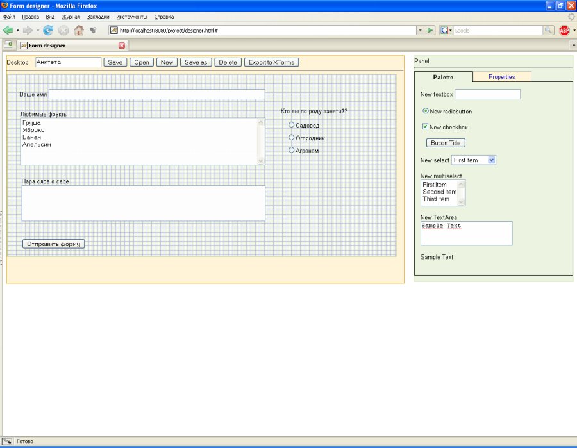
Task: Reload the page with the Refresh icon
Action: [x=48, y=30]
